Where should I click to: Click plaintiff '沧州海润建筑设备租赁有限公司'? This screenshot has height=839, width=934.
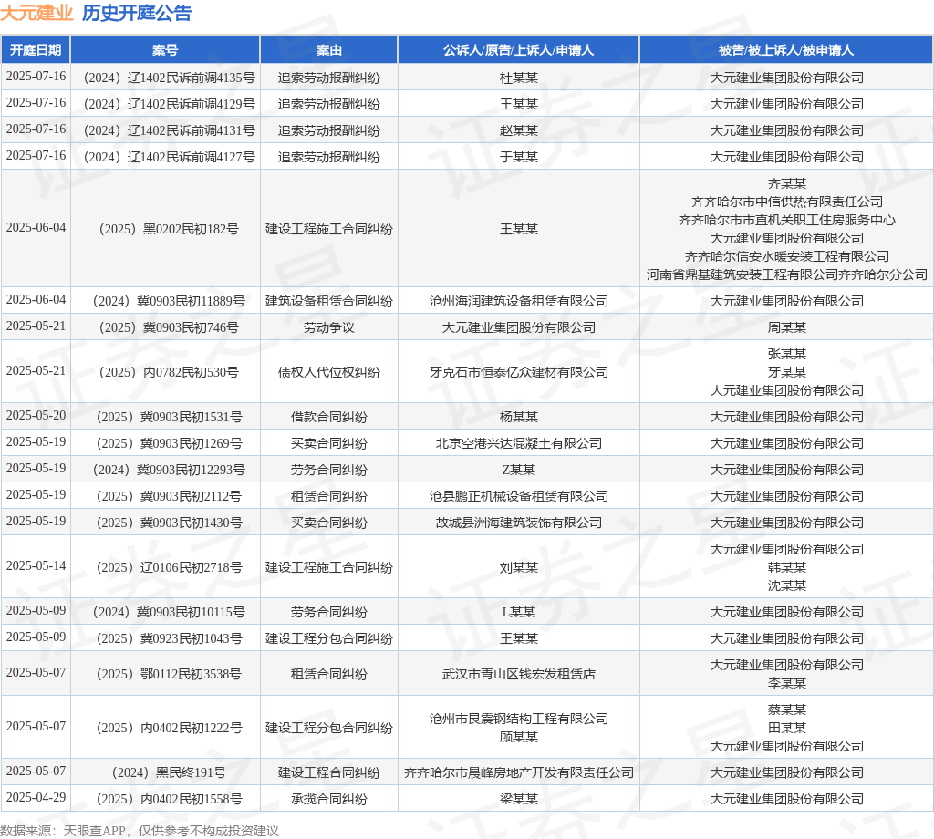pos(519,301)
